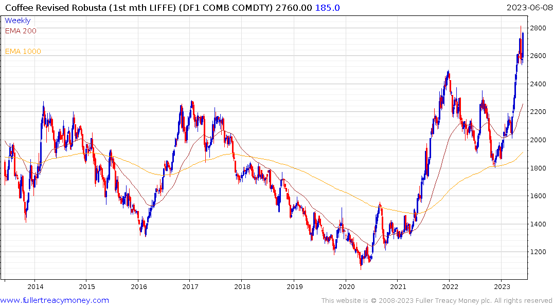Click the 1800 price axis label

click(539, 168)
